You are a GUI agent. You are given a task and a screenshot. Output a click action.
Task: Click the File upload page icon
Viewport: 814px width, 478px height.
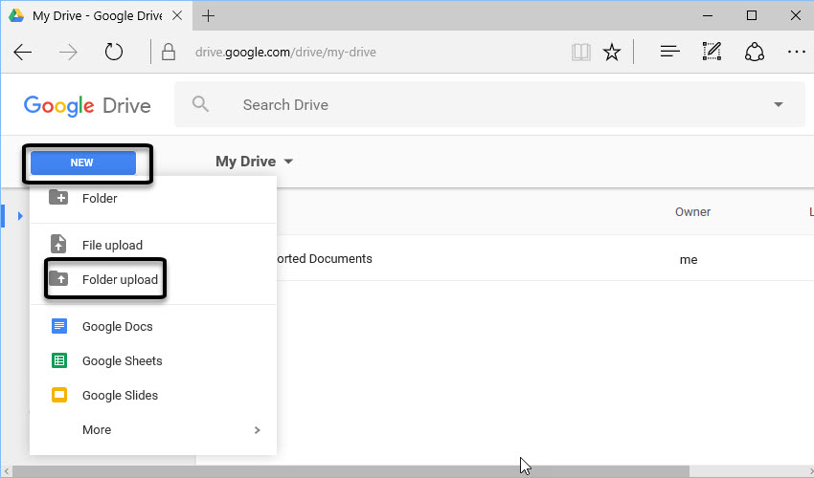pos(58,244)
